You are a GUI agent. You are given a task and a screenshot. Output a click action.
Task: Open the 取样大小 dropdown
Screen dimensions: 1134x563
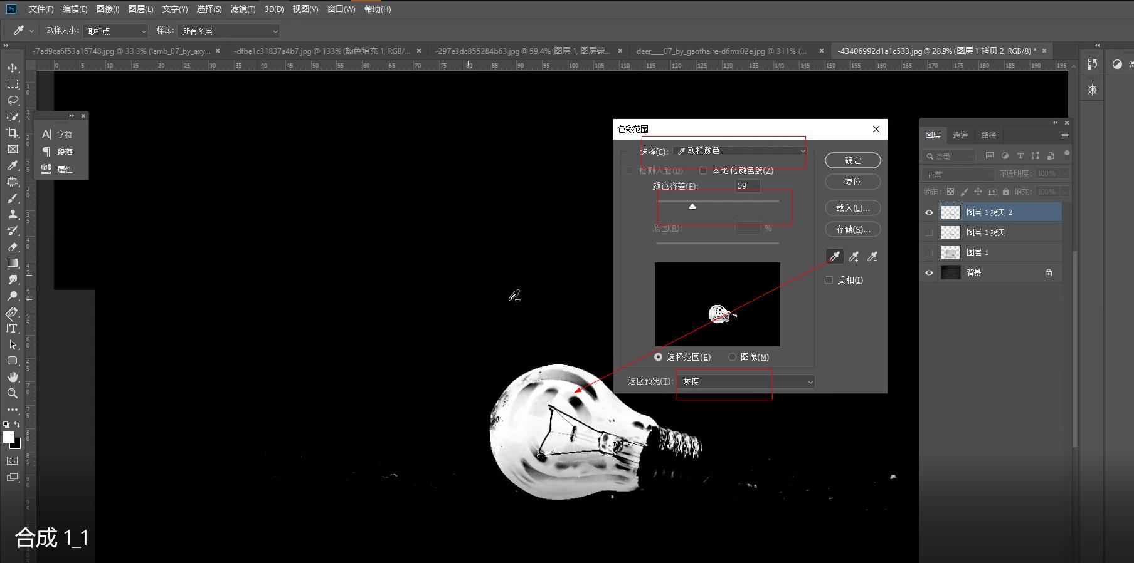coord(115,31)
